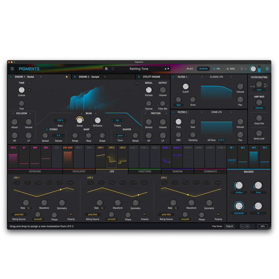Switch to the Functions tab
The width and height of the screenshot is (279, 279).
click(145, 171)
